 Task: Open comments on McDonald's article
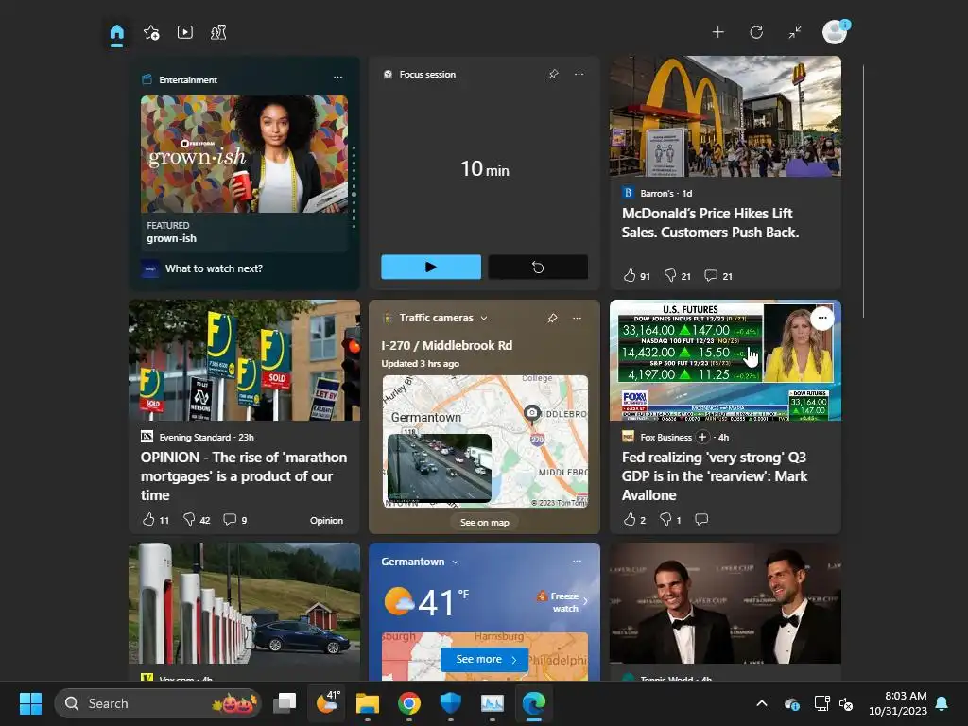[x=718, y=276]
